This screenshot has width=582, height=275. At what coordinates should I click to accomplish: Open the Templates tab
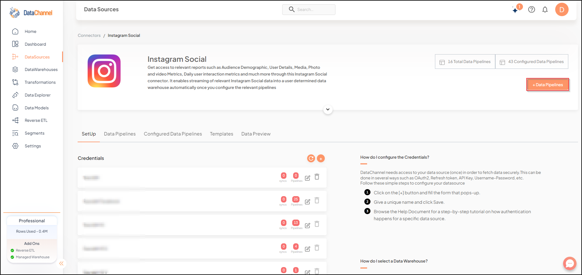[x=222, y=134]
